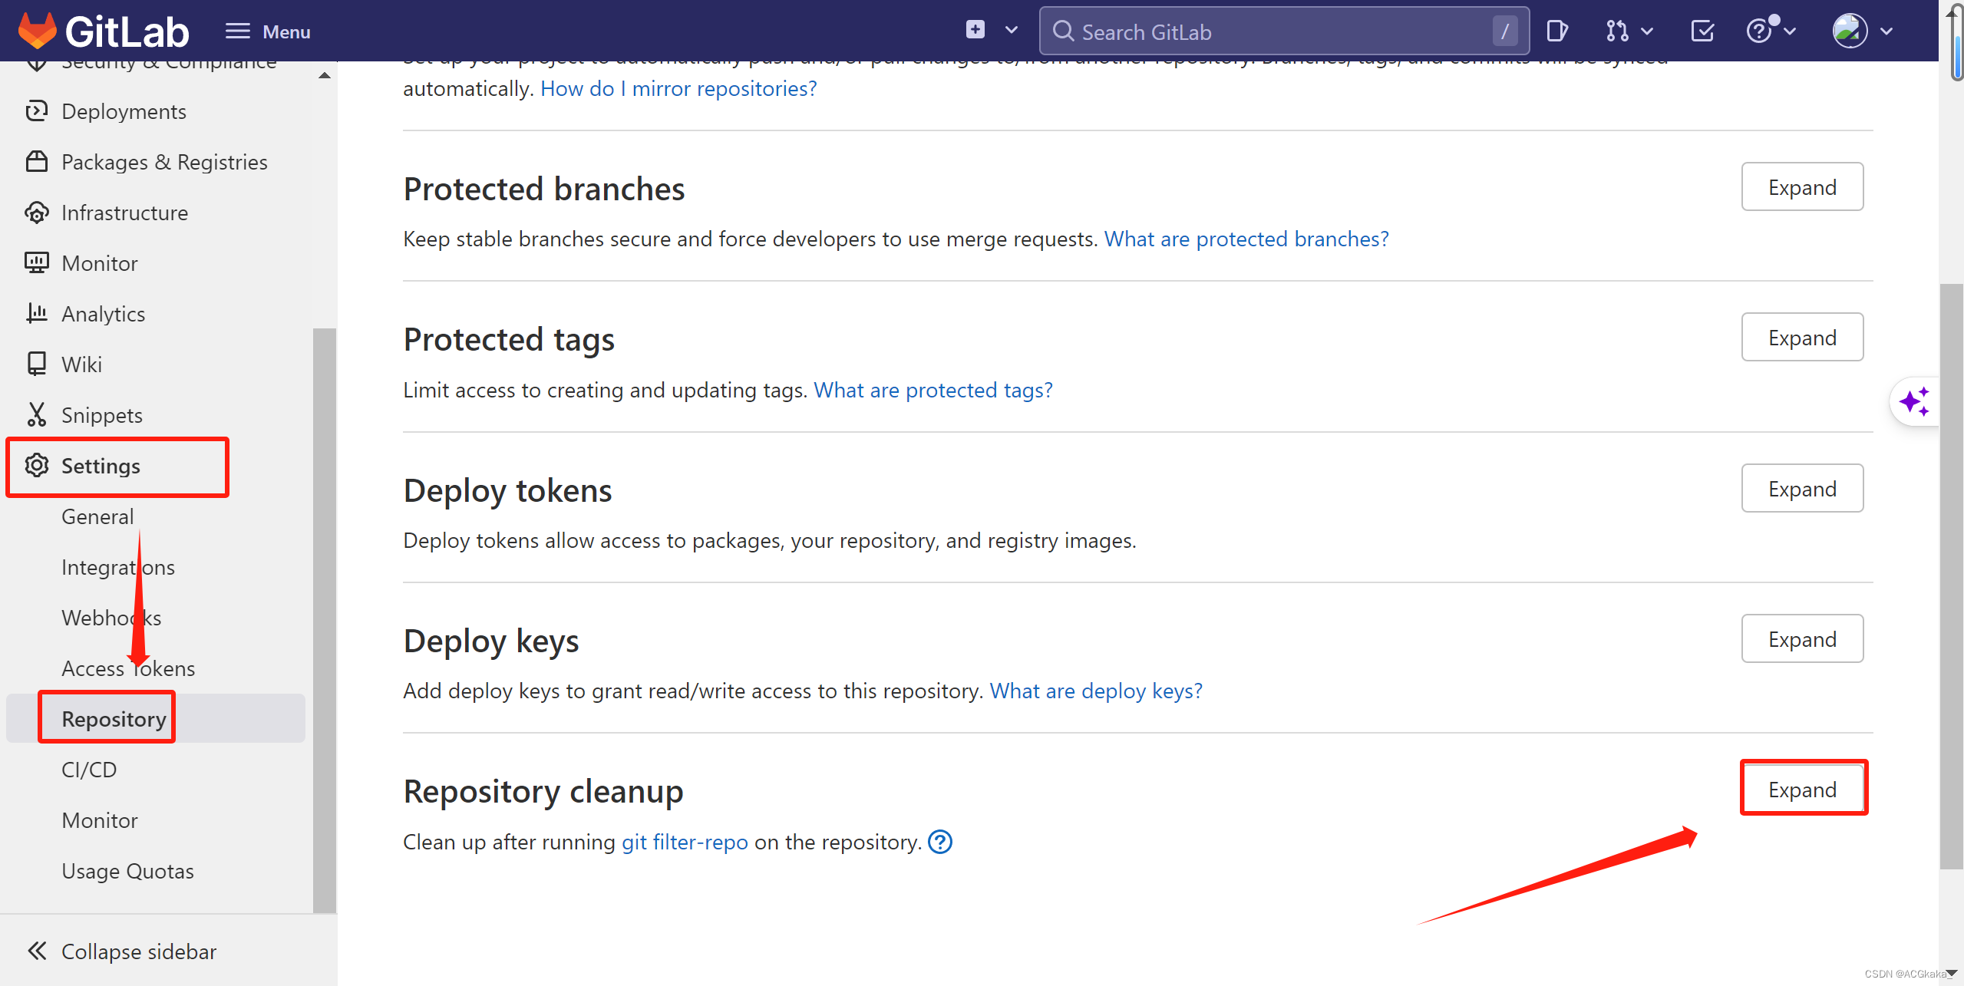
Task: Click the Protected branches heading
Action: tap(544, 190)
